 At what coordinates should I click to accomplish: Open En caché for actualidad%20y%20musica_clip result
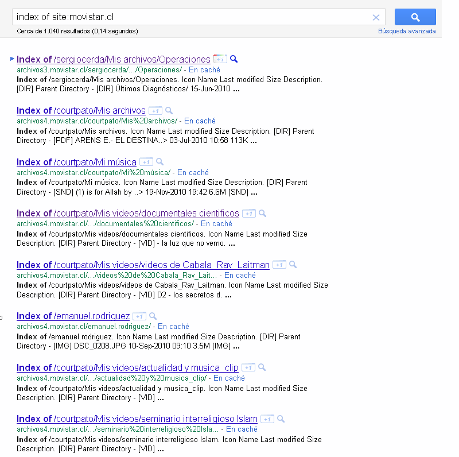[x=229, y=378]
